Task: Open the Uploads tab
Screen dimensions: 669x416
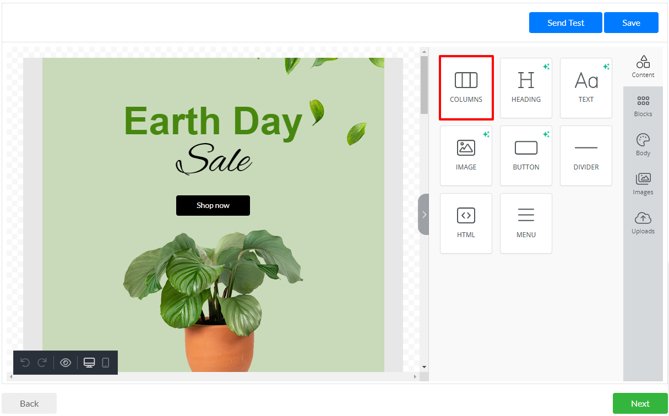Action: tap(643, 223)
